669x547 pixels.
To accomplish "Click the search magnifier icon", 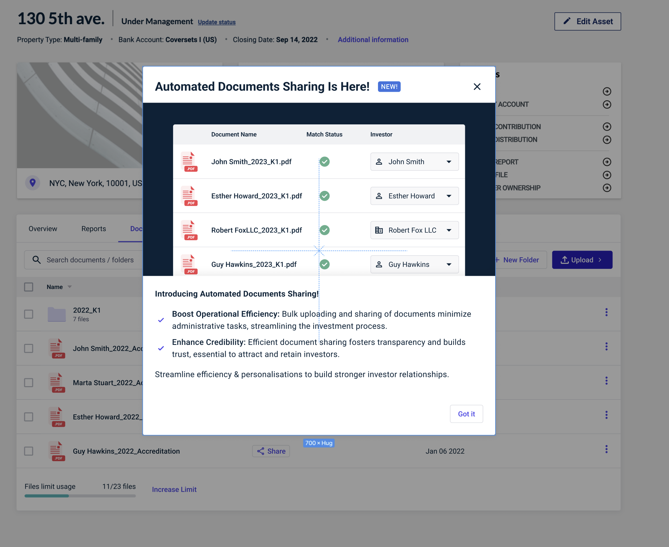I will [x=36, y=260].
